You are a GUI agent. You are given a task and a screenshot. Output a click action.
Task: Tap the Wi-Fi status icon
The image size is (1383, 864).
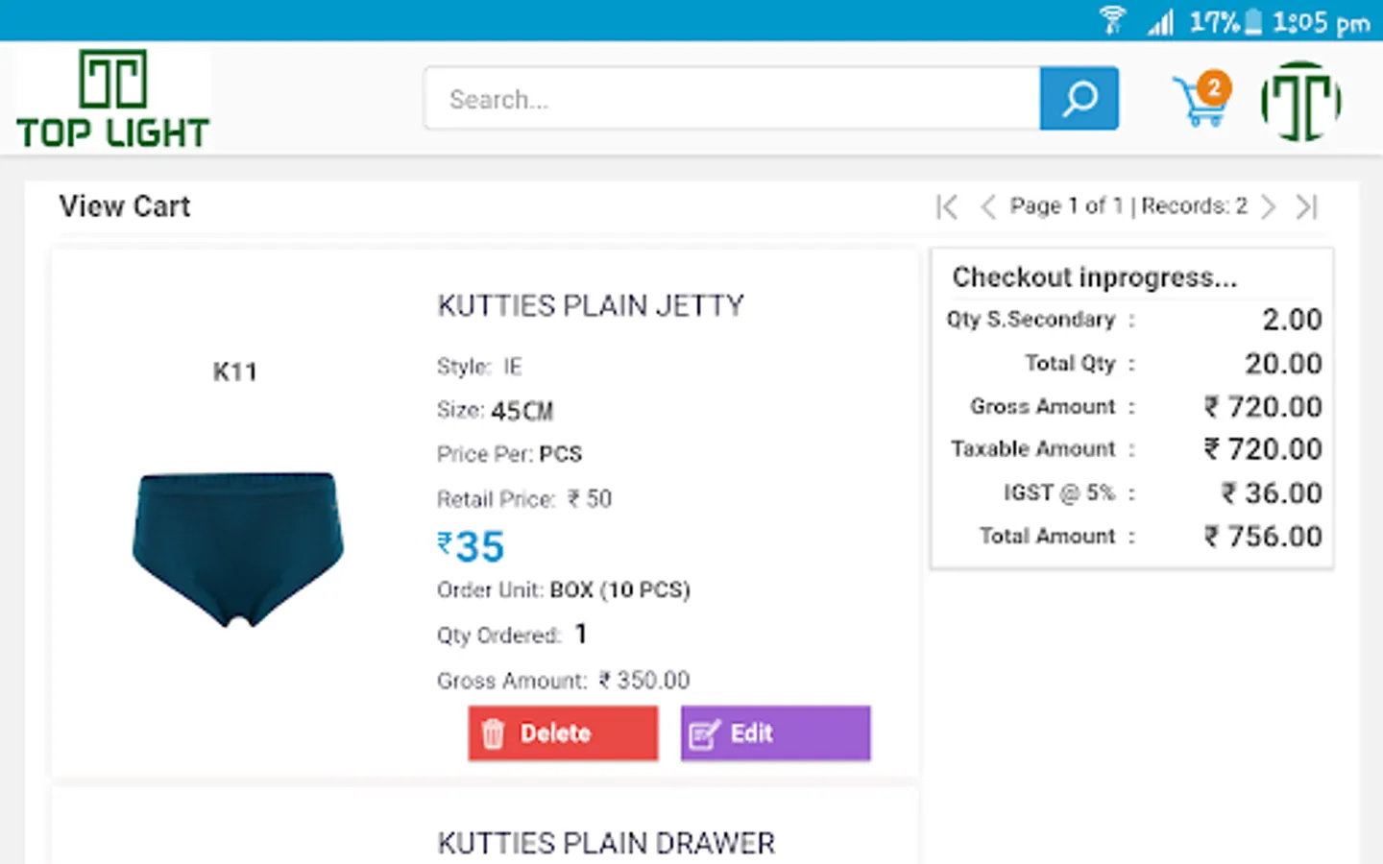pos(1112,20)
